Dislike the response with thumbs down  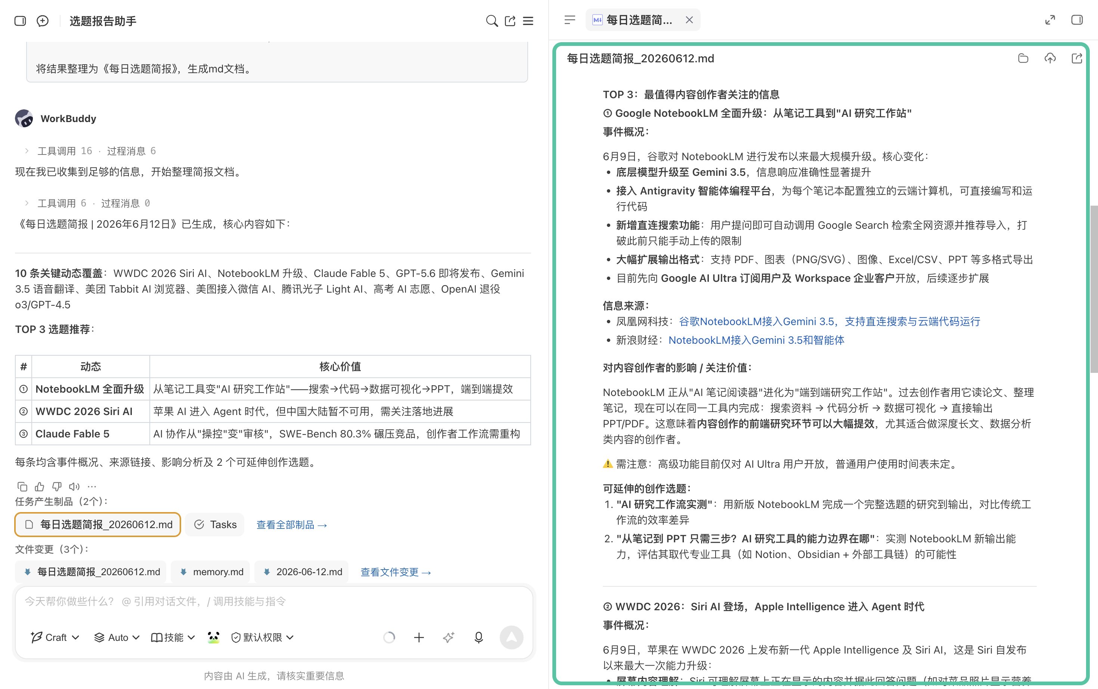pyautogui.click(x=57, y=487)
